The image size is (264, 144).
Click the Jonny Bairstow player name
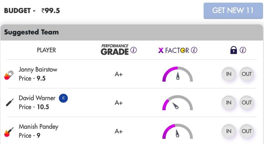click(38, 69)
